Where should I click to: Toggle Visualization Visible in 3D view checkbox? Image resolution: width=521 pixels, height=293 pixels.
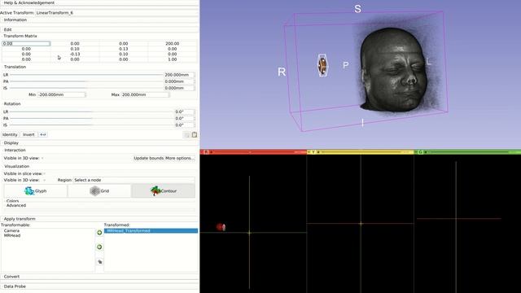[x=45, y=180]
